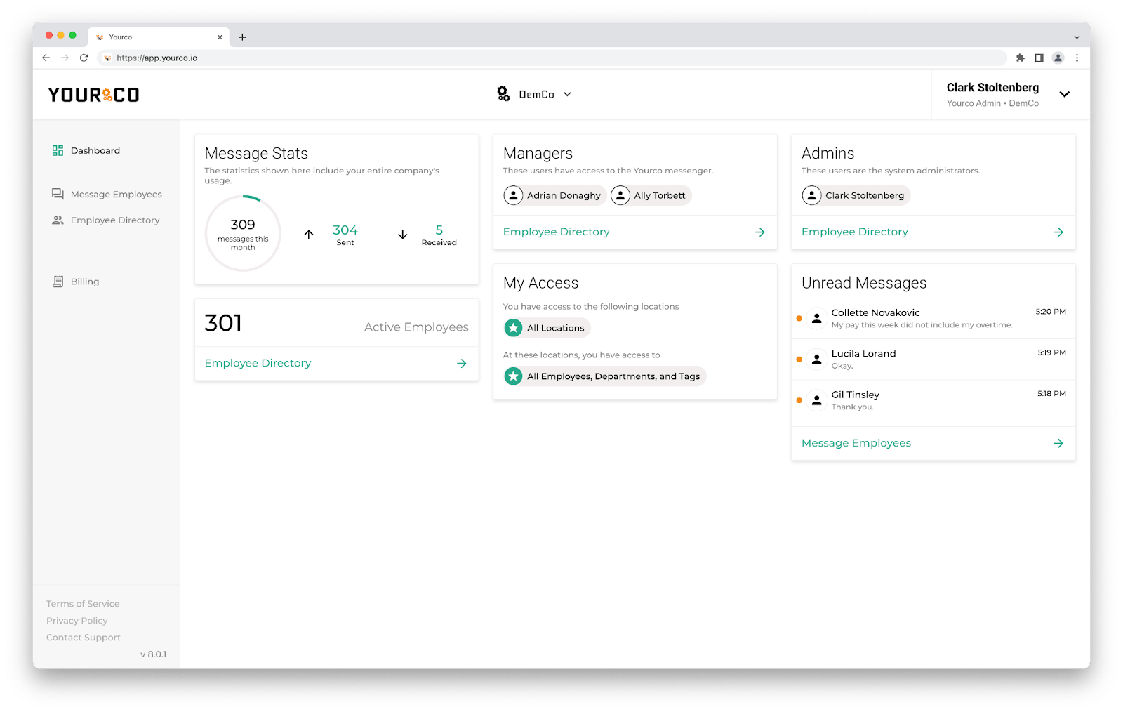Open the unread message from Collette Novakovic
This screenshot has height=712, width=1123.
pos(933,319)
